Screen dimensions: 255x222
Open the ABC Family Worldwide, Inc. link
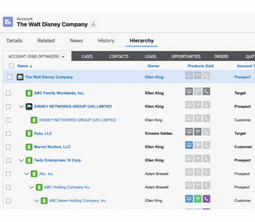pyautogui.click(x=59, y=93)
